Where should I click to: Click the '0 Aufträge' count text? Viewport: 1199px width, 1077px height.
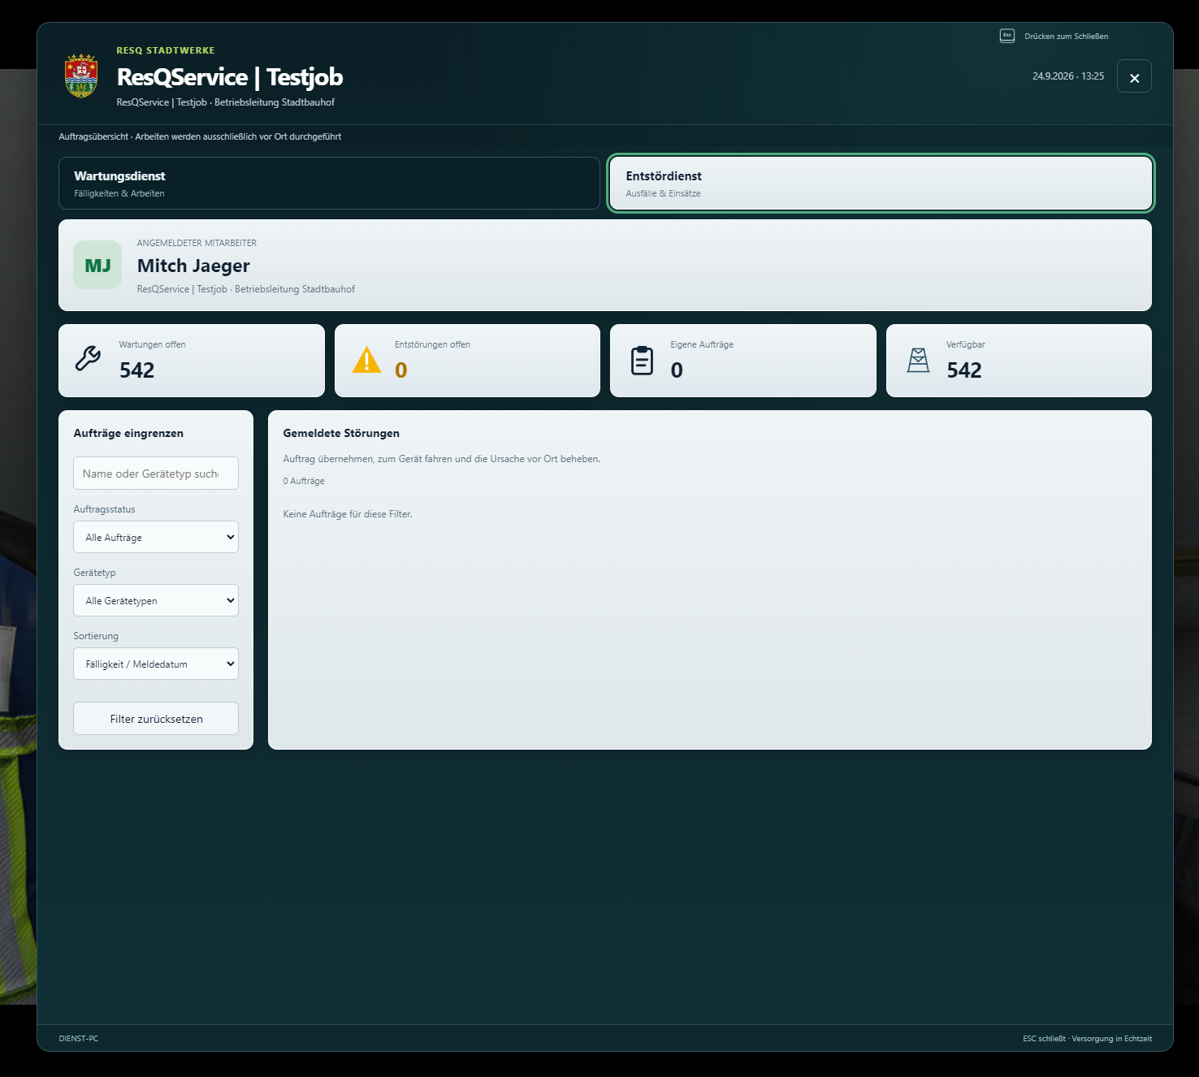tap(304, 481)
